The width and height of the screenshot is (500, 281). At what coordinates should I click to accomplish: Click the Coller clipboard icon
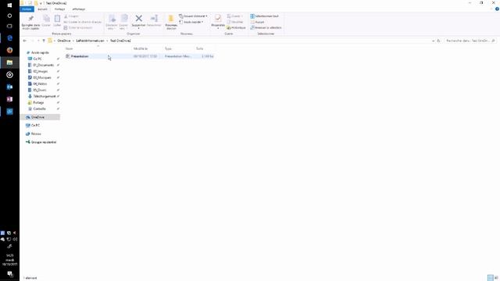tap(57, 19)
